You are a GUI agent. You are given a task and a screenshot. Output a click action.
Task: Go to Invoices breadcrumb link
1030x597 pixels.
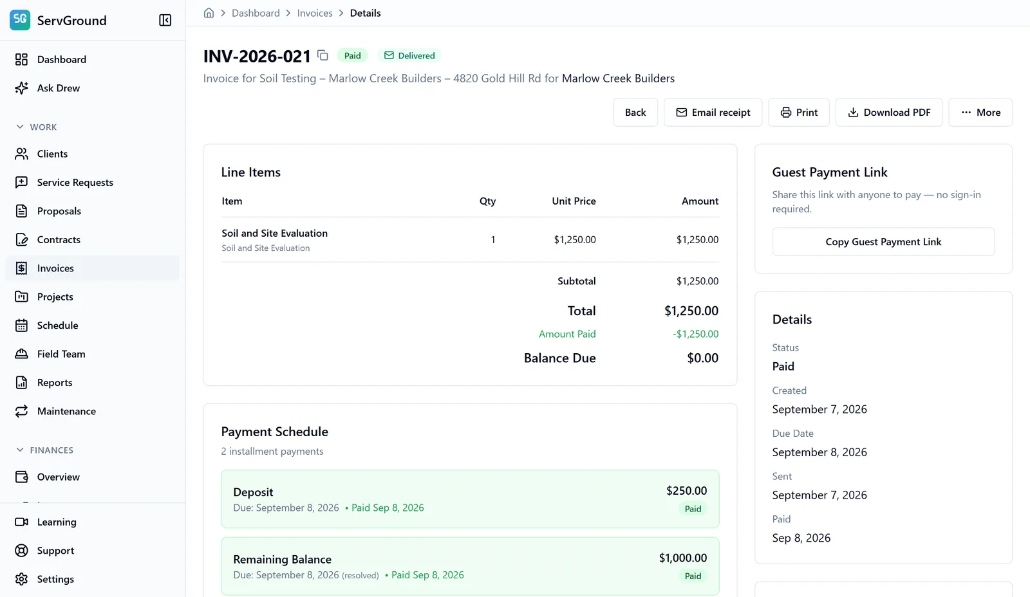(x=315, y=13)
